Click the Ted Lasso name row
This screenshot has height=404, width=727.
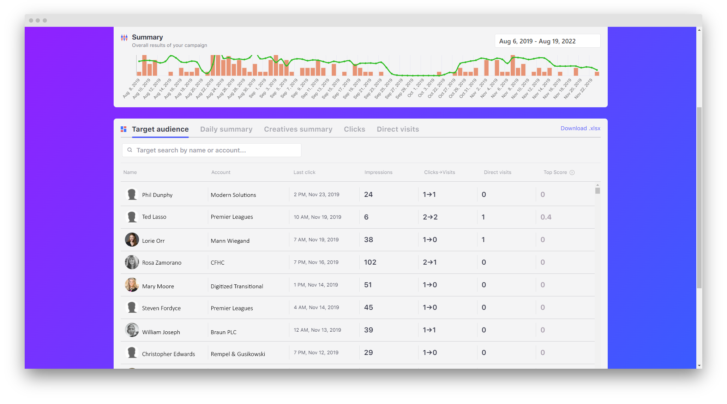[x=154, y=217]
